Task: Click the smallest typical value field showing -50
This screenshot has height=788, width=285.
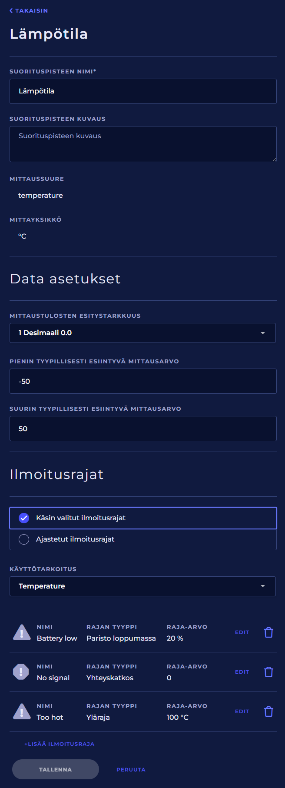Action: (143, 381)
